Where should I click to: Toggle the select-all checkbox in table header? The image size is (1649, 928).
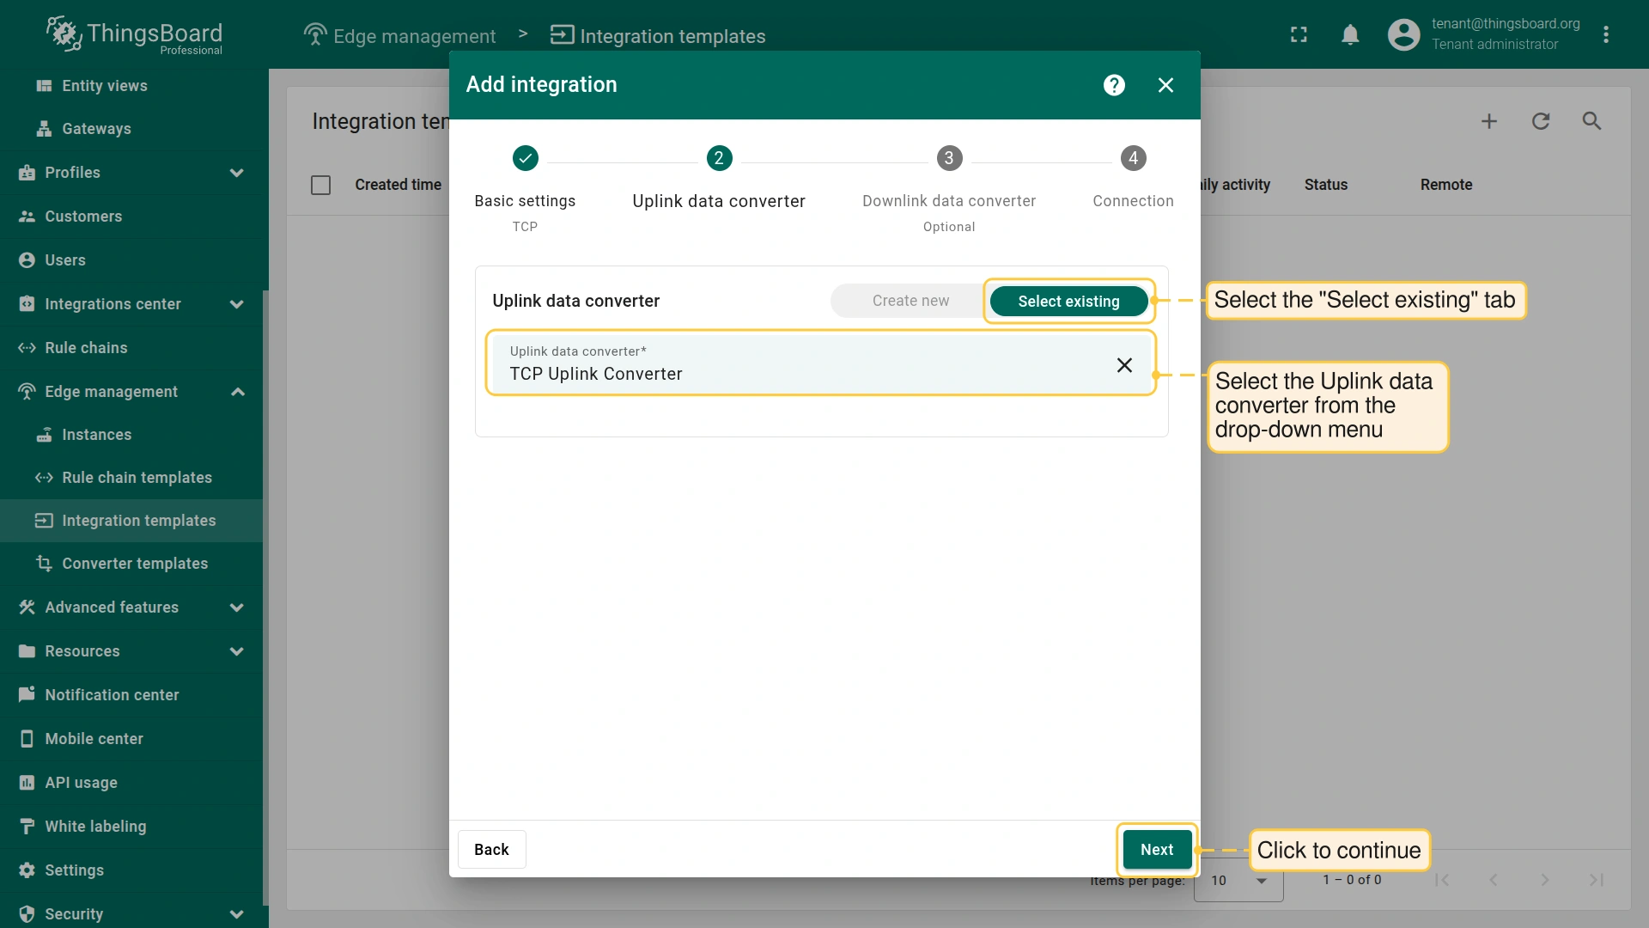(x=320, y=185)
